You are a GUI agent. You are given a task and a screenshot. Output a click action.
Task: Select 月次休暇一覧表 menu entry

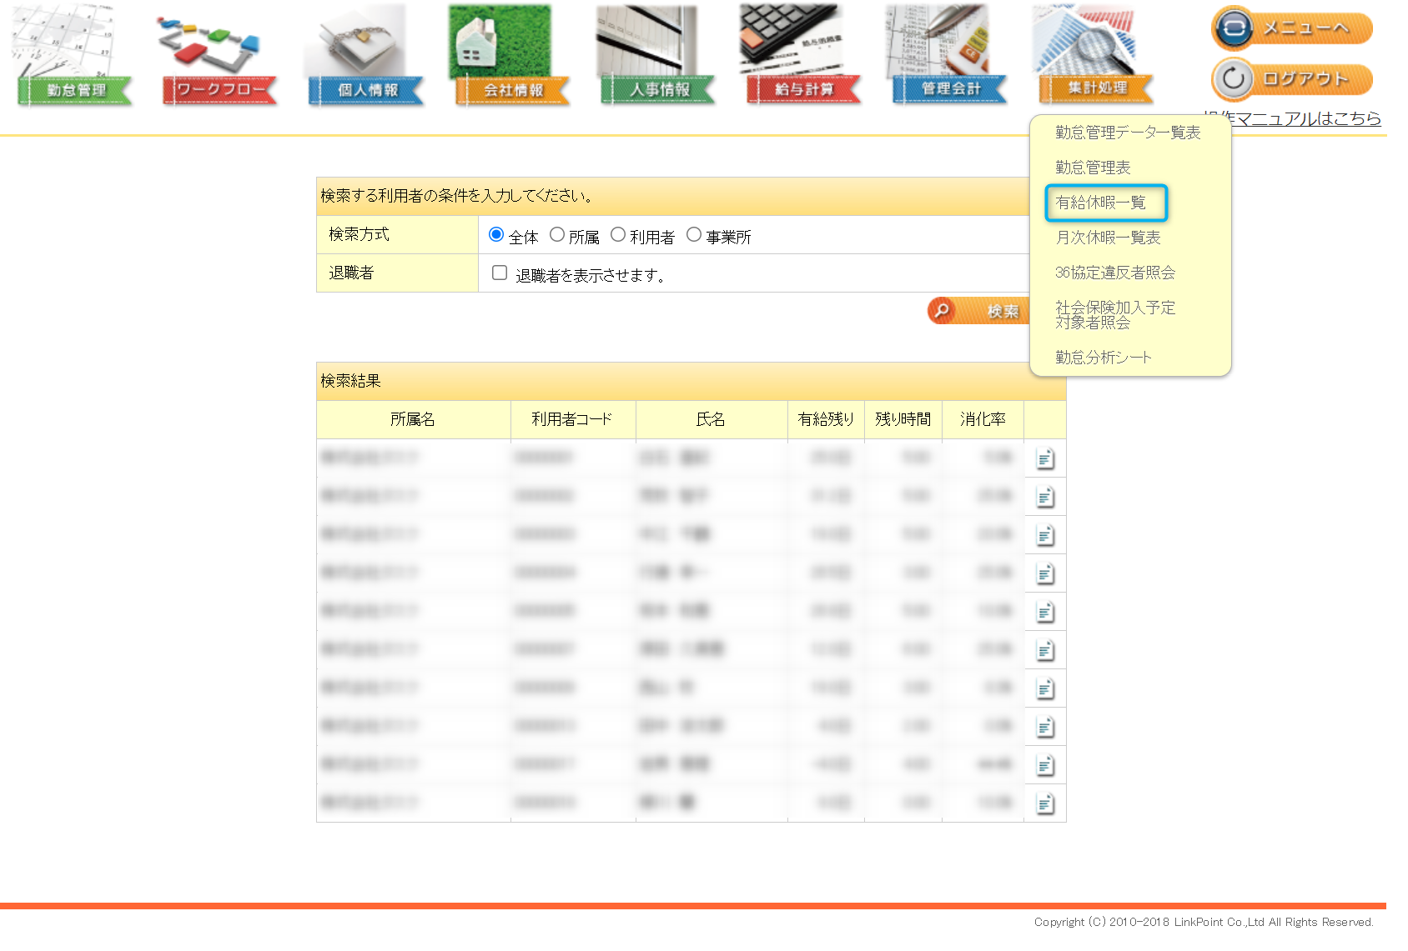tap(1108, 238)
